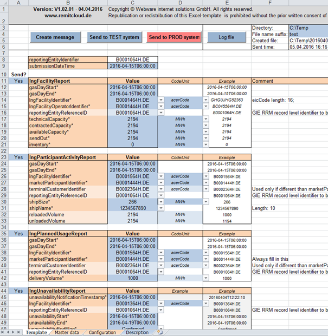Open the Configuration sheet tab

(x=102, y=332)
